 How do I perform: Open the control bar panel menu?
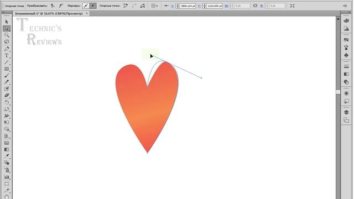(345, 6)
